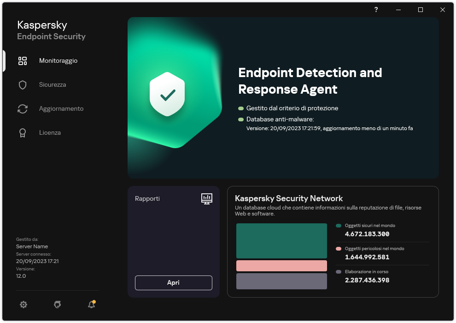The height and width of the screenshot is (323, 456).
Task: Select the green safe-objects bar
Action: pyautogui.click(x=281, y=240)
